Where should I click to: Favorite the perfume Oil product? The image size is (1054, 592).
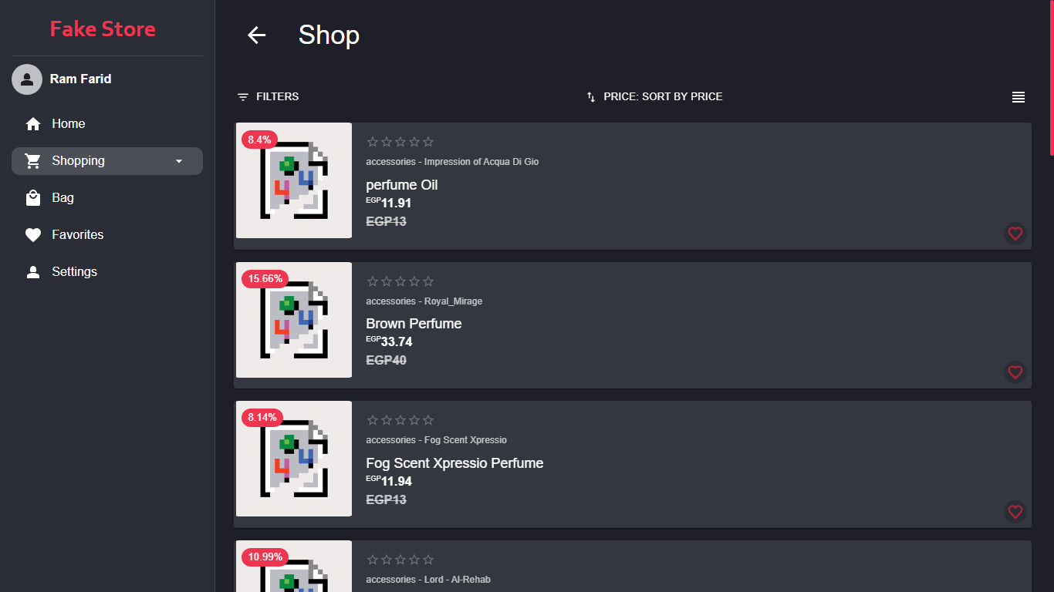coord(1015,234)
